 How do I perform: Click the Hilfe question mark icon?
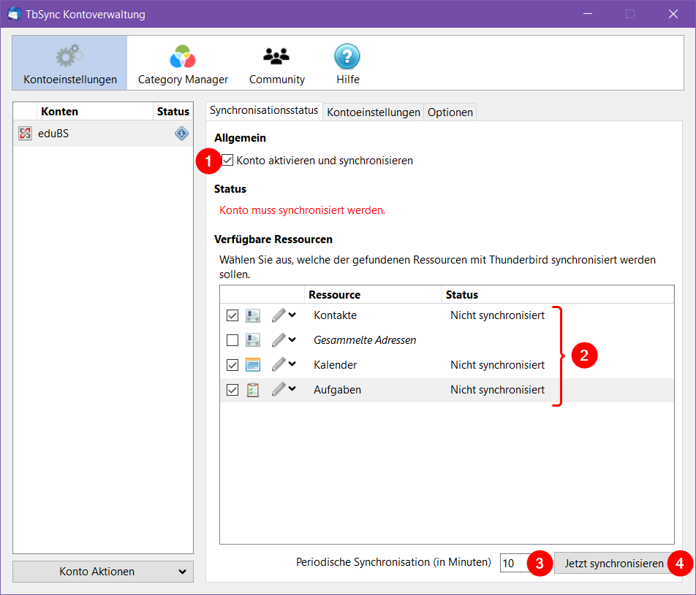click(347, 57)
